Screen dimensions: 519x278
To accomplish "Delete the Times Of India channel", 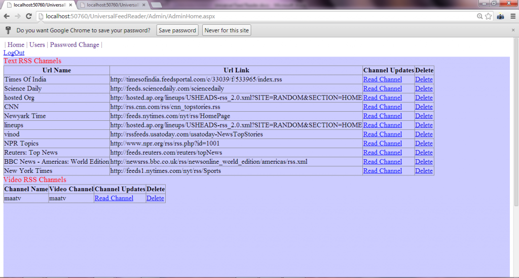I will 424,79.
